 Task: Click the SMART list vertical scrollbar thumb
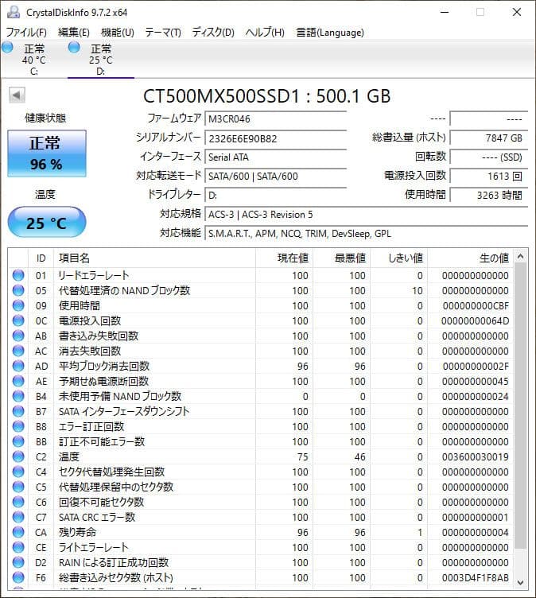[x=520, y=406]
